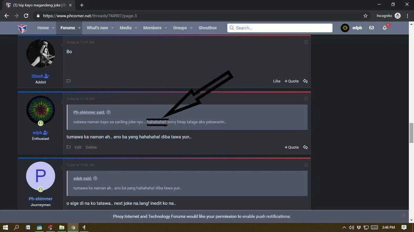The height and width of the screenshot is (232, 414).
Task: Click the Chrome taskbar icon
Action: coord(73,228)
